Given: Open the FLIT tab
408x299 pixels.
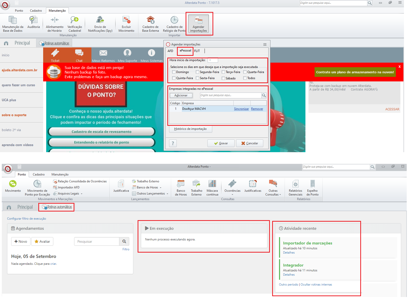Looking at the screenshot, I should [197, 51].
